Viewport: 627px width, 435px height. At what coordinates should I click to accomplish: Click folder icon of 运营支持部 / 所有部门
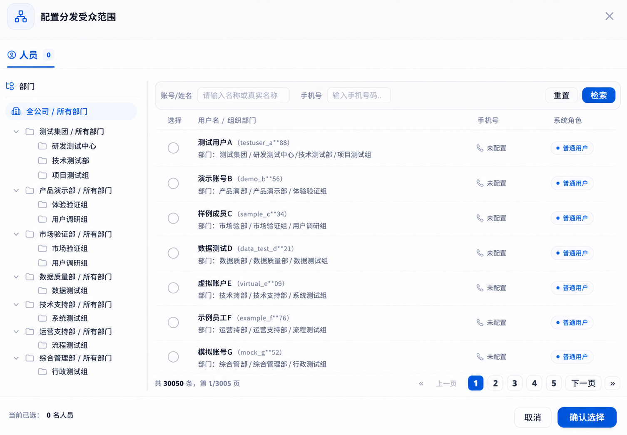point(30,331)
